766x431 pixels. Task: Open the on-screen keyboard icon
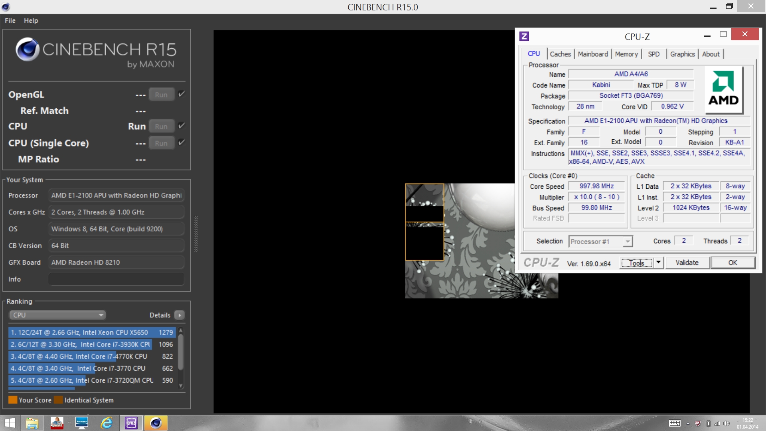[675, 423]
